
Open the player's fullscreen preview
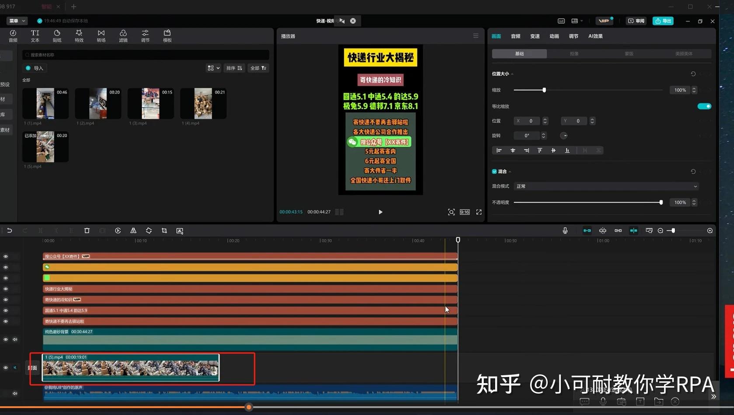479,212
